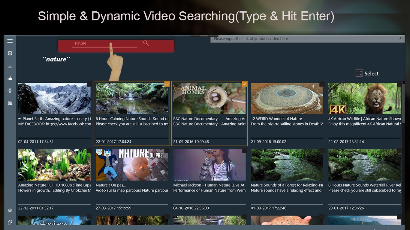Click the share icon at the sidebar bottom
Image resolution: width=410 pixels, height=230 pixels.
10,222
